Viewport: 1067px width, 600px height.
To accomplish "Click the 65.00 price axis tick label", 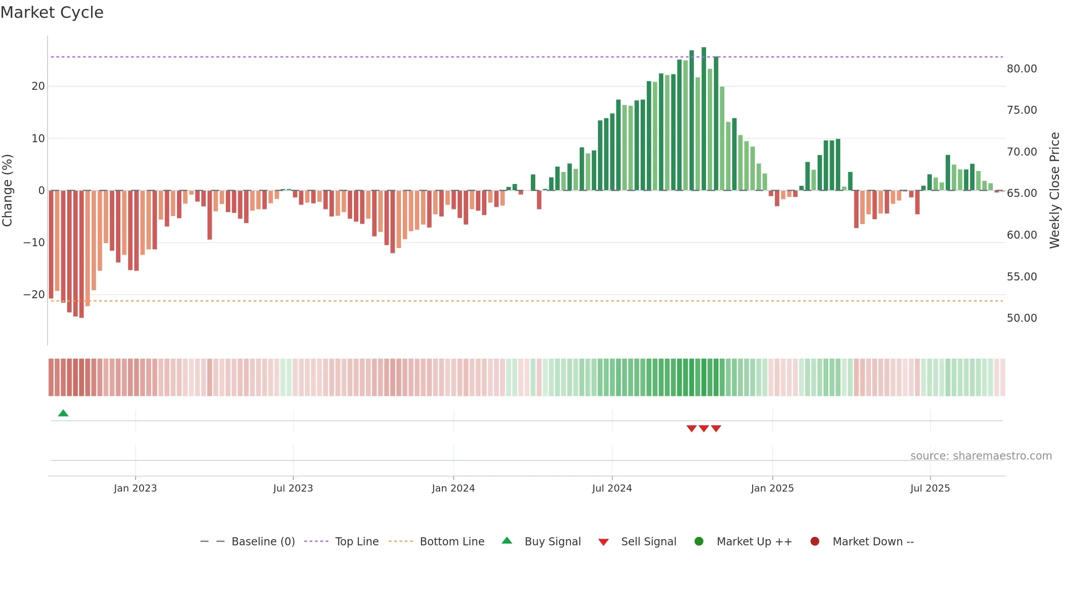I will point(1022,193).
